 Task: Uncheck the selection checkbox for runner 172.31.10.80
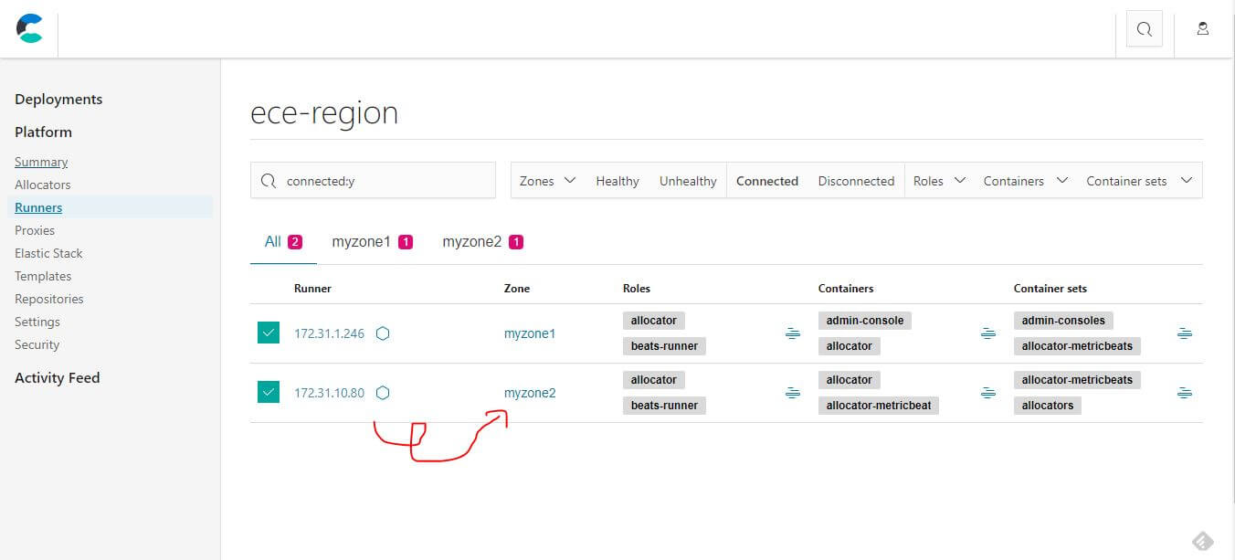[x=268, y=392]
